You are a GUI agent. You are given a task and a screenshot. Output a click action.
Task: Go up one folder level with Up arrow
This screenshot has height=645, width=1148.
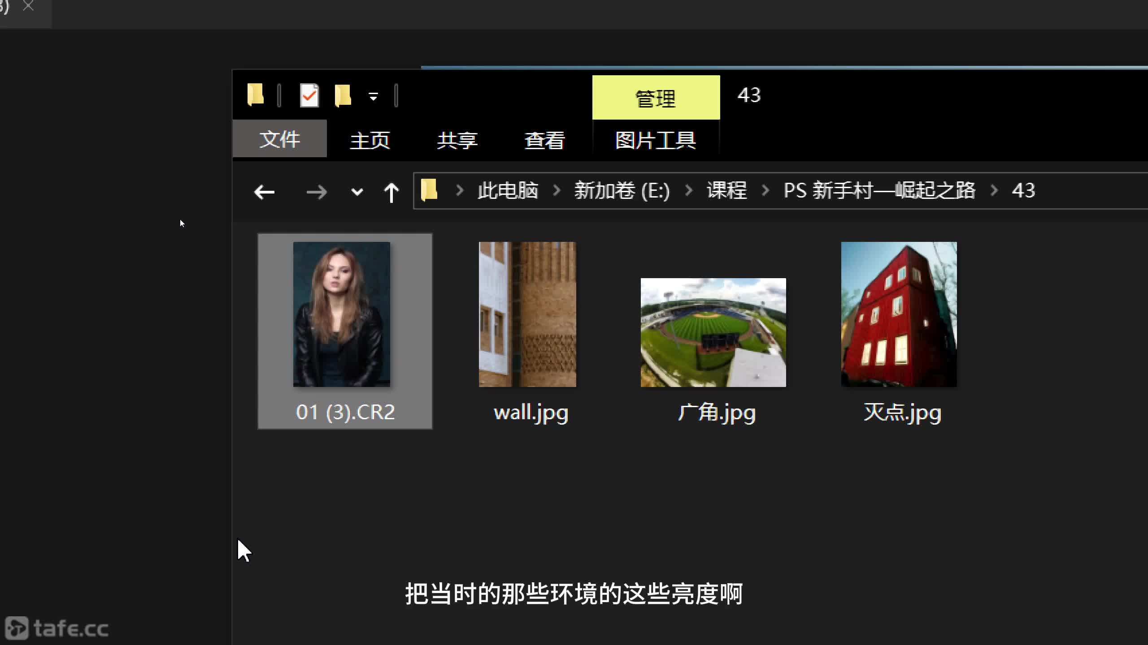(391, 192)
